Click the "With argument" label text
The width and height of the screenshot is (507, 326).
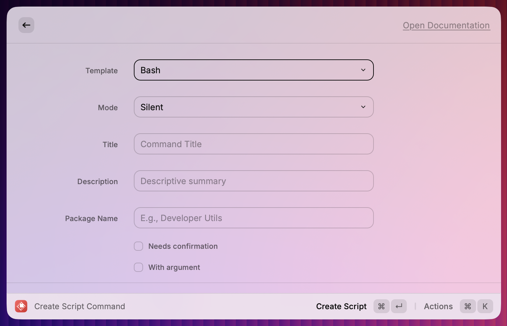pos(174,267)
